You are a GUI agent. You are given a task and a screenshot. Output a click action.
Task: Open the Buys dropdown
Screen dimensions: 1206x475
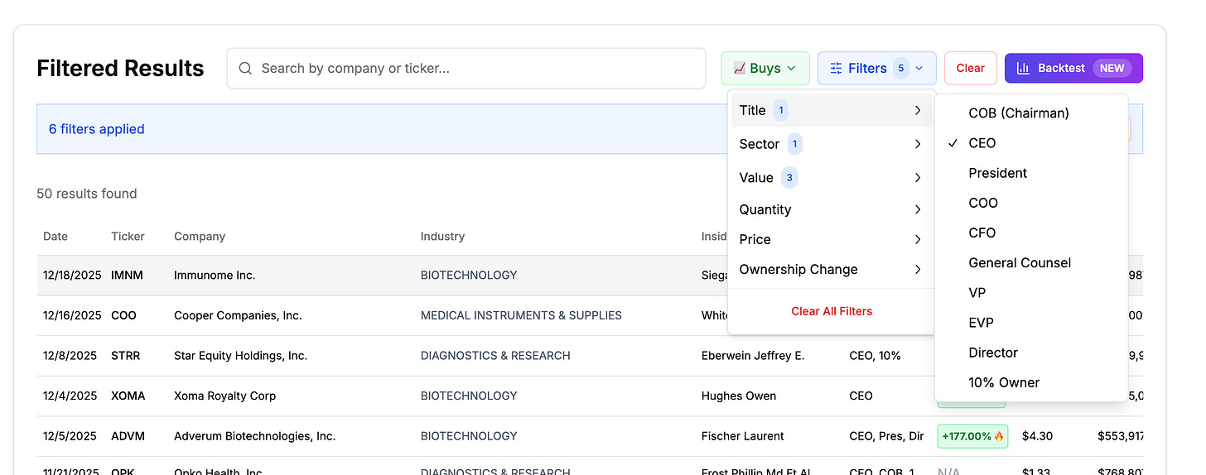(x=765, y=68)
